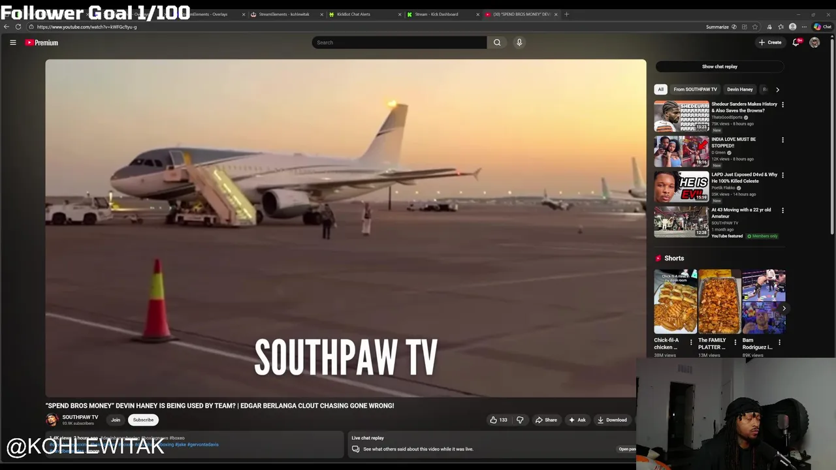Open options for Shedeur Sanders video
Image resolution: width=836 pixels, height=470 pixels.
782,104
